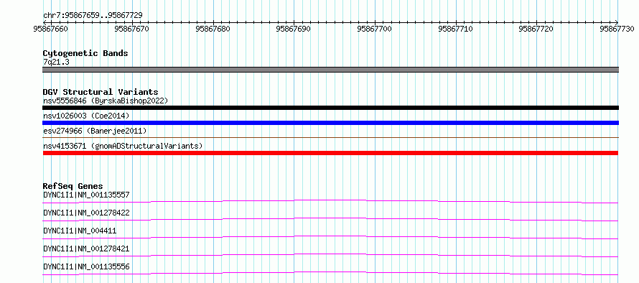Click the chr7:95867659..95867729 region label
Viewport: 639px width, 283px height.
pyautogui.click(x=93, y=16)
